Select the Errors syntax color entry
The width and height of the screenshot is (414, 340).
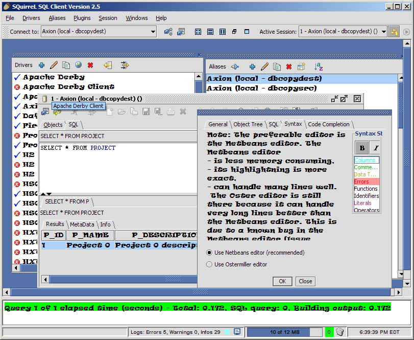366,182
